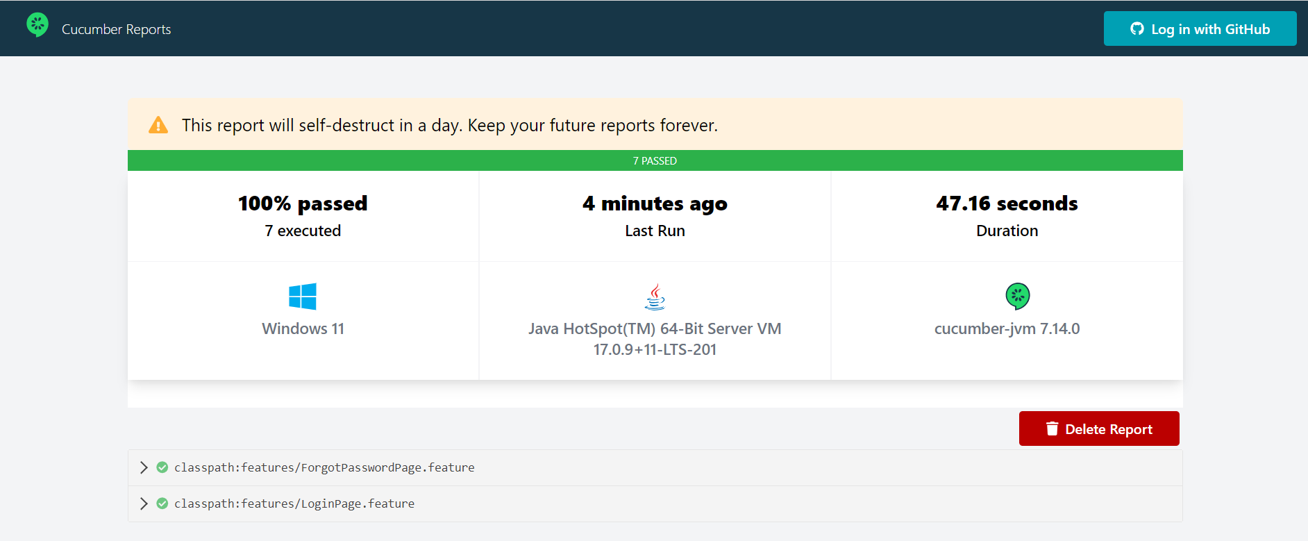
Task: Select the classpath:features/ForgotPasswordPage.feature text
Action: point(324,467)
